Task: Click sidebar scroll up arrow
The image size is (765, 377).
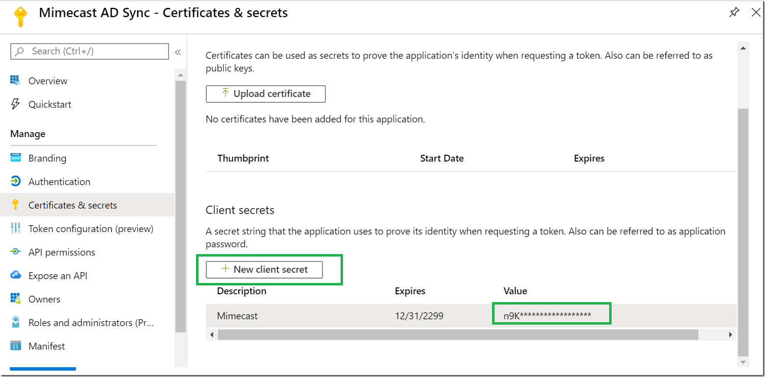Action: (x=180, y=75)
